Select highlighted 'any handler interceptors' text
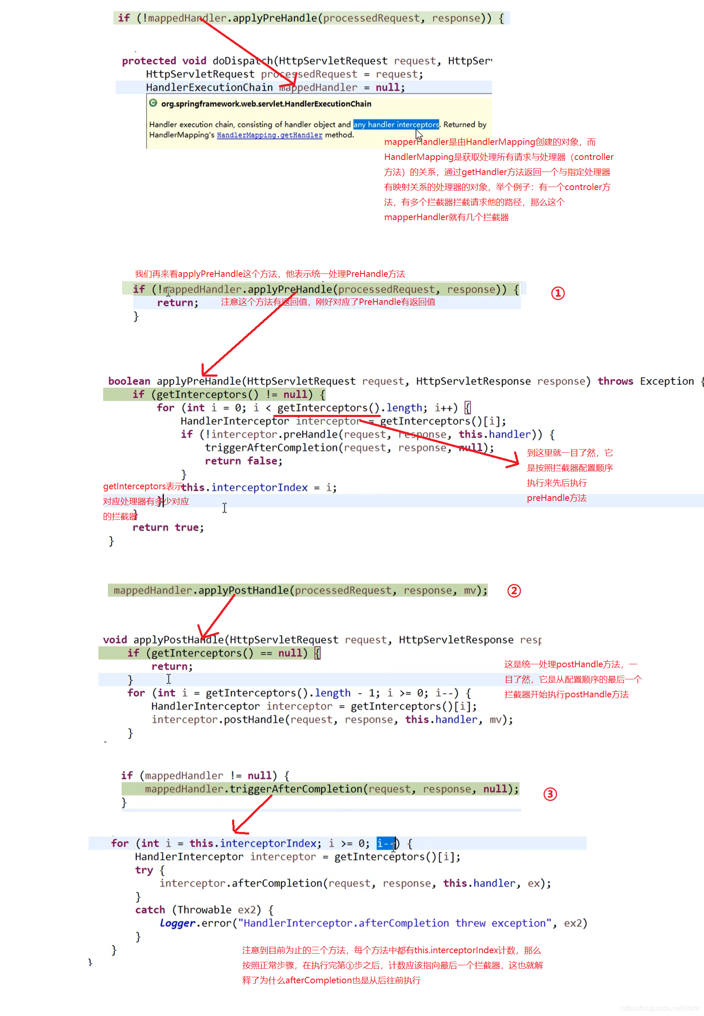The height and width of the screenshot is (1016, 704). pos(396,124)
